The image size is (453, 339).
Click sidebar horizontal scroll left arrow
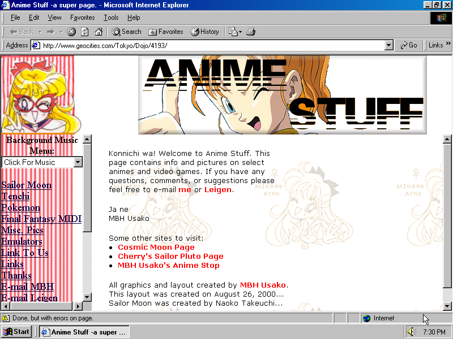[x=6, y=306]
